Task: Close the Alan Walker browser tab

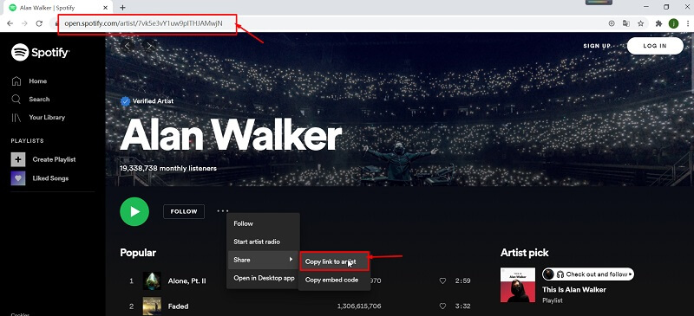Action: [105, 8]
